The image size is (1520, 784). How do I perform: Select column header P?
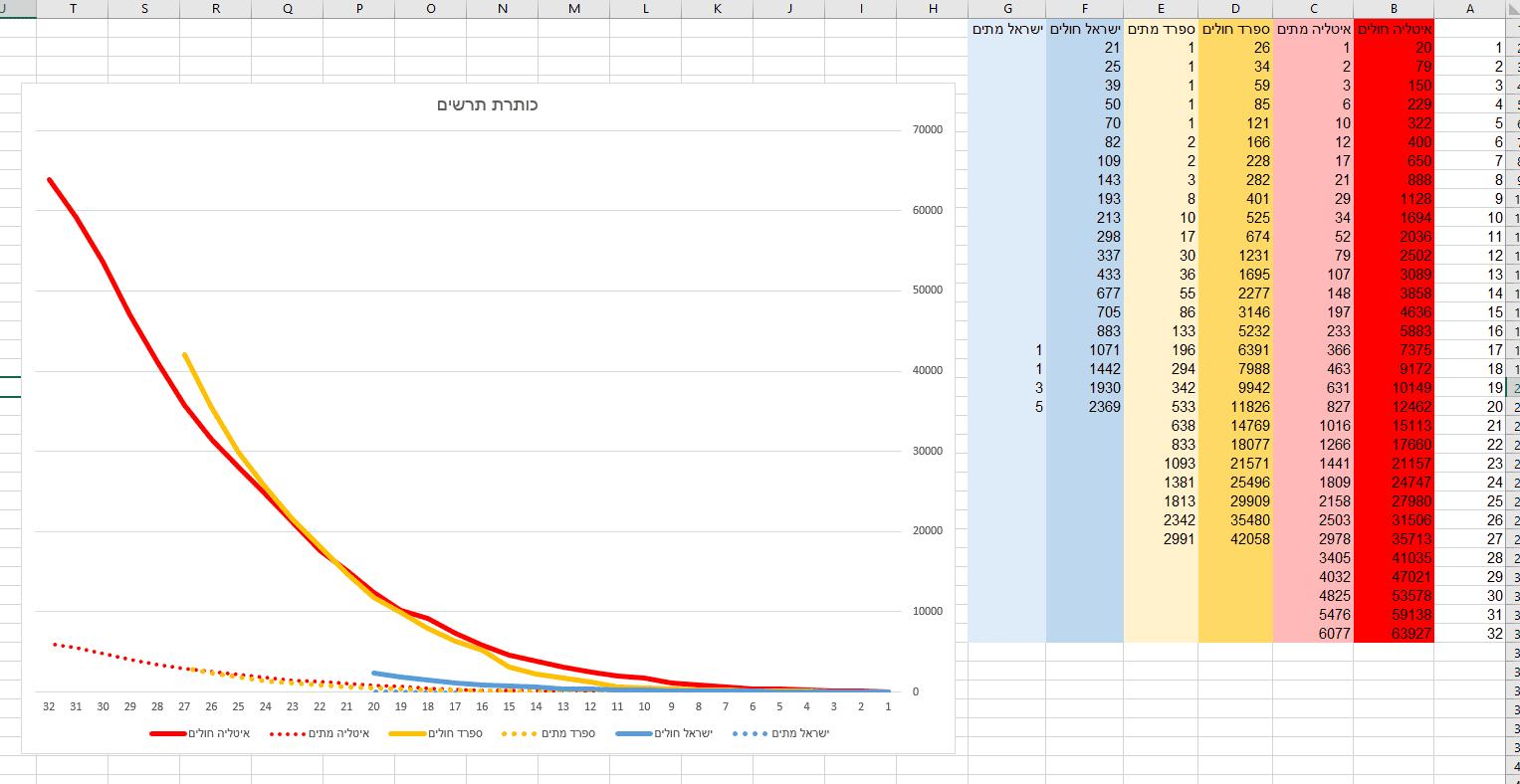[x=359, y=9]
